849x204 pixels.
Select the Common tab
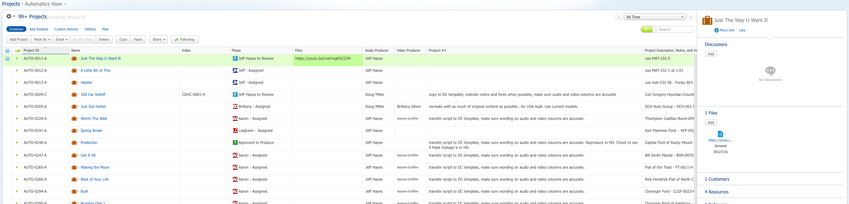click(x=16, y=29)
